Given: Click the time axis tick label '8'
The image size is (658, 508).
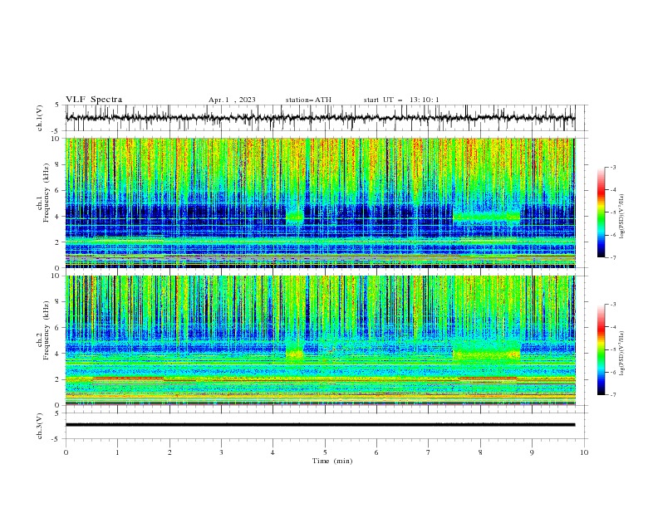Looking at the screenshot, I should pyautogui.click(x=480, y=452).
